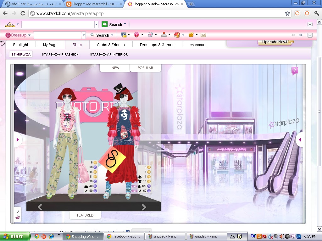The height and width of the screenshot is (241, 322).
Task: Open Facebook taskbar window
Action: click(x=124, y=236)
